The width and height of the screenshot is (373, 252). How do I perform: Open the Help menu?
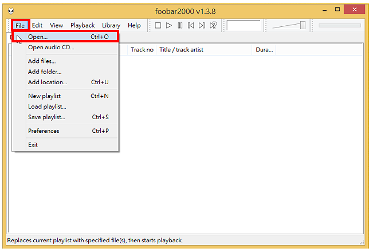[134, 25]
